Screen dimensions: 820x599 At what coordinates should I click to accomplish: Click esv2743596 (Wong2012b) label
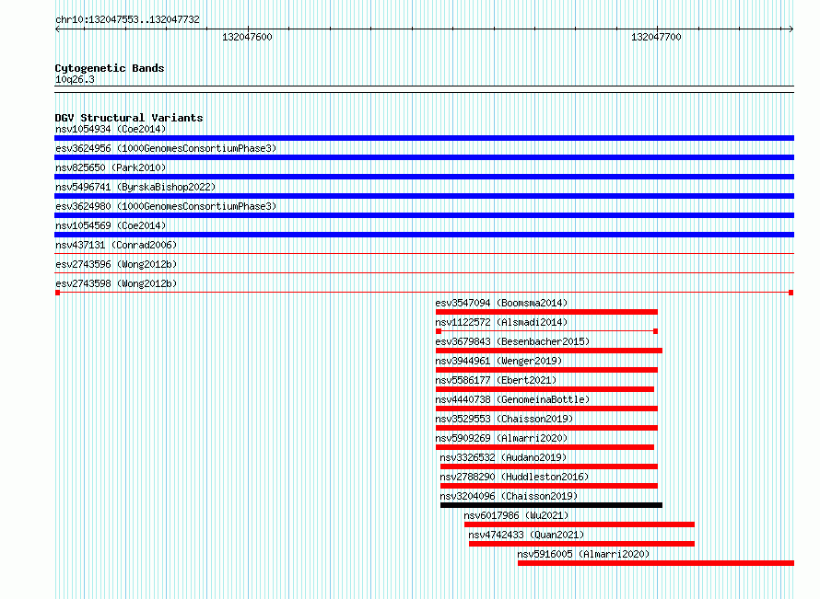pos(116,264)
